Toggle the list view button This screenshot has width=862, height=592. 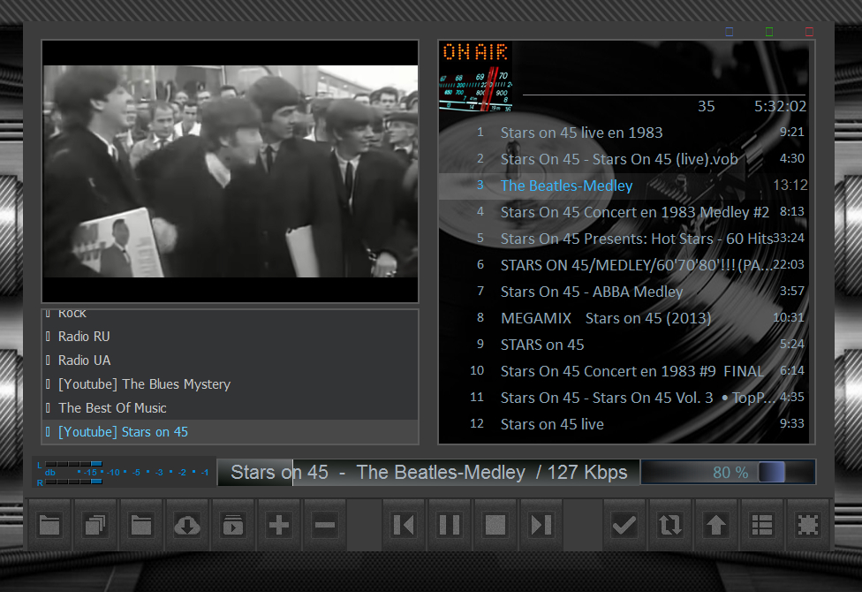pyautogui.click(x=762, y=525)
